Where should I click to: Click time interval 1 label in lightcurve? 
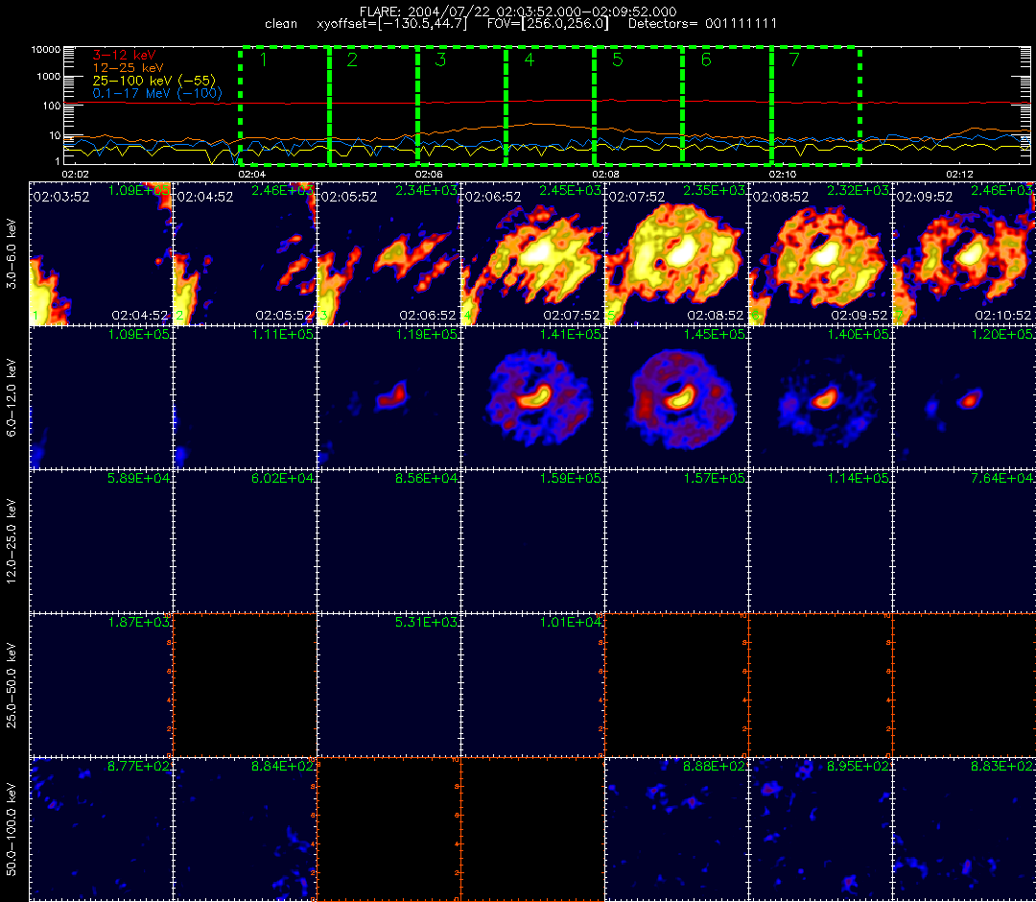coord(264,60)
